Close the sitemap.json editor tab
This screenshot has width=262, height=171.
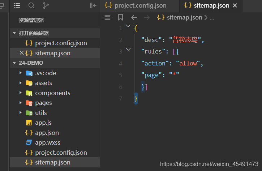pyautogui.click(x=235, y=5)
